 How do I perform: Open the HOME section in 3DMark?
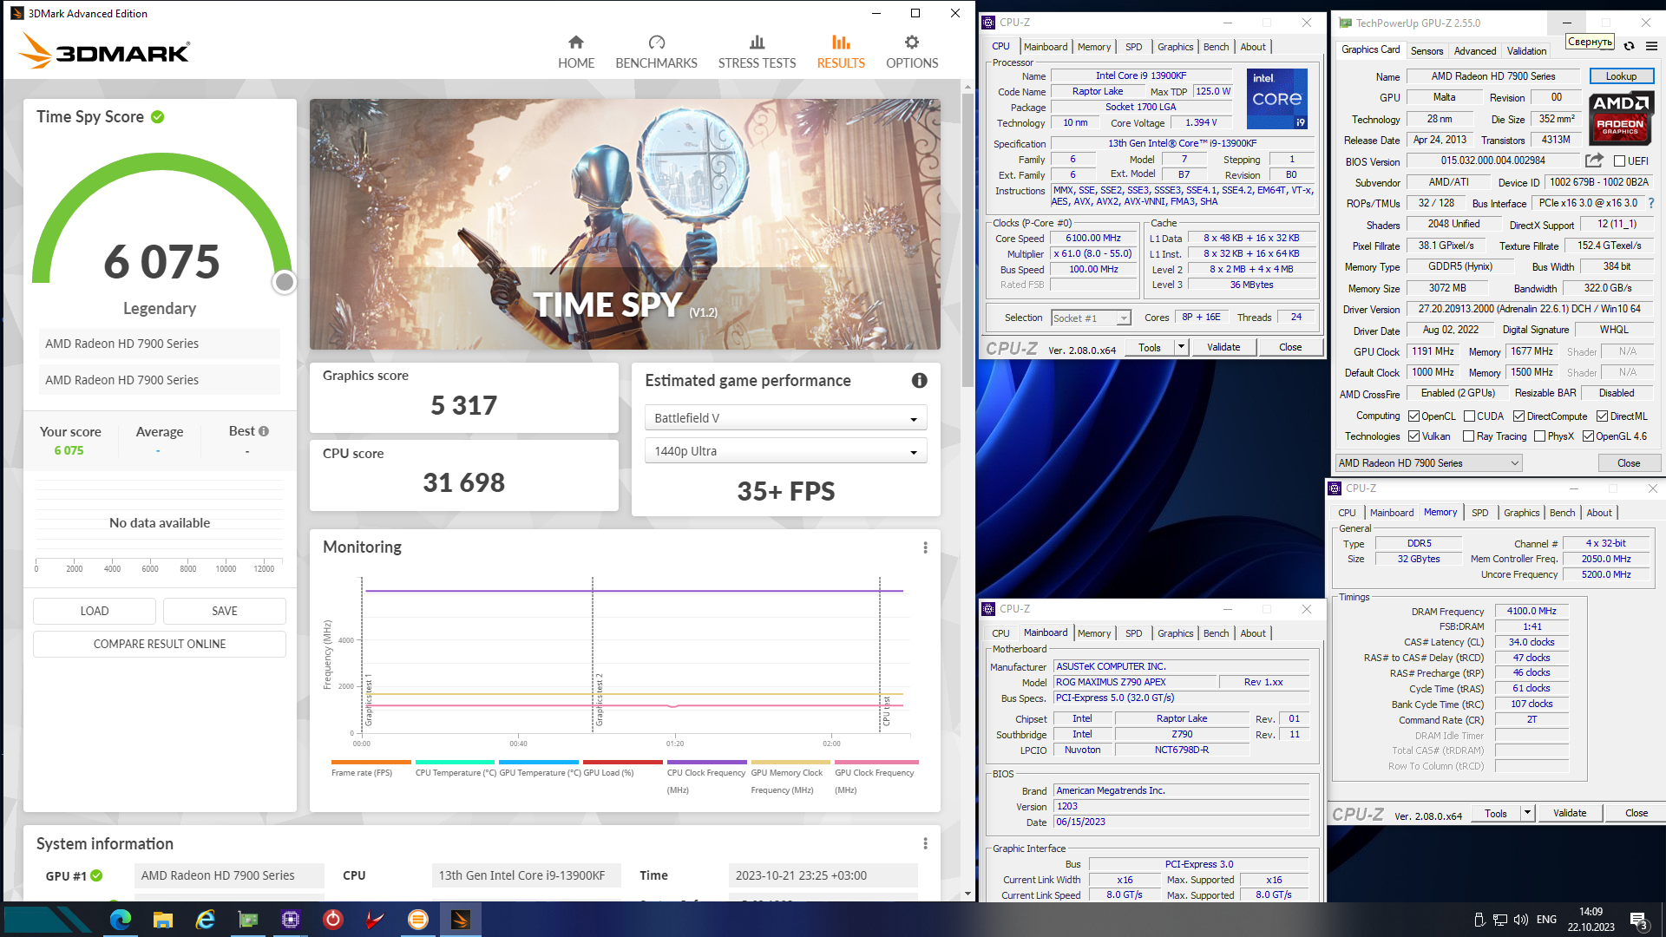pyautogui.click(x=576, y=52)
